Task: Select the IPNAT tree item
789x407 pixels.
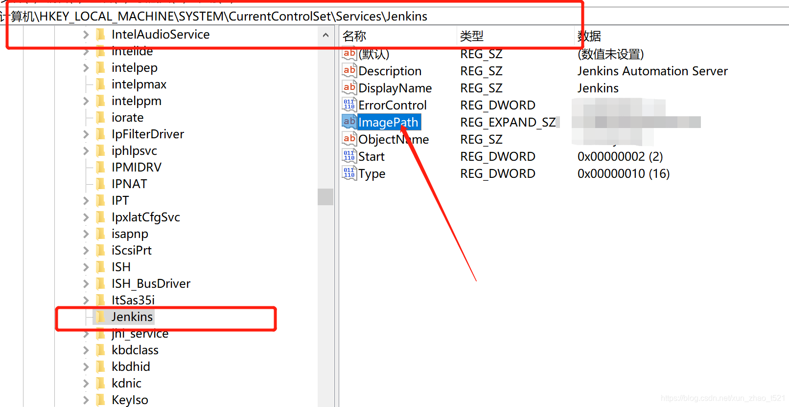Action: (129, 184)
